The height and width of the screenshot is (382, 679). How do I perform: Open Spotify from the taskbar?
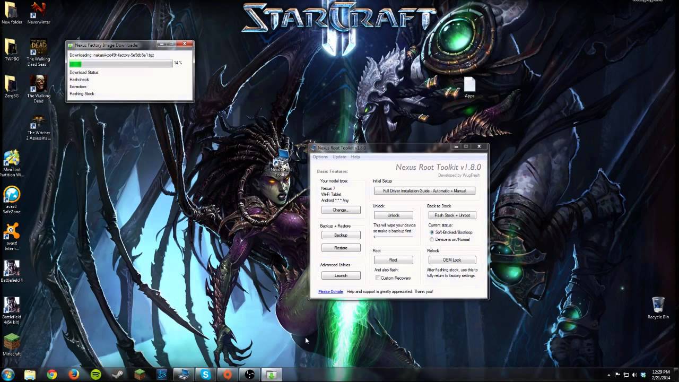coord(95,375)
